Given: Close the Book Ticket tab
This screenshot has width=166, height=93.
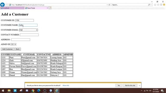Looking at the screenshot, I should [47, 8].
